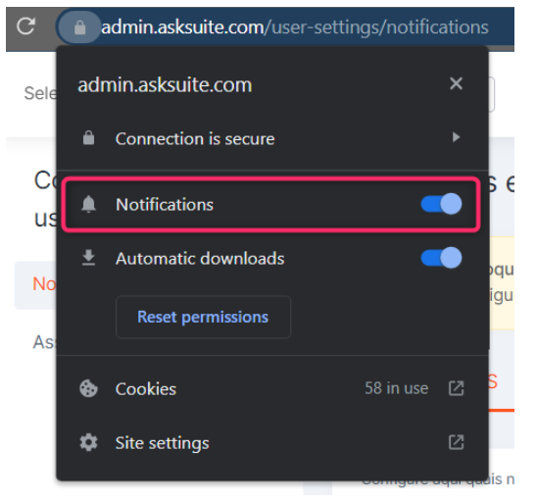Click Reset permissions button

click(203, 317)
